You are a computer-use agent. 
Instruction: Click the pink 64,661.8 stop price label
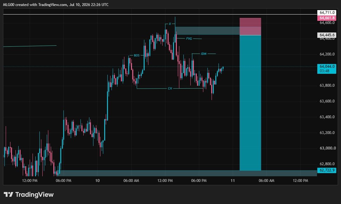[327, 18]
